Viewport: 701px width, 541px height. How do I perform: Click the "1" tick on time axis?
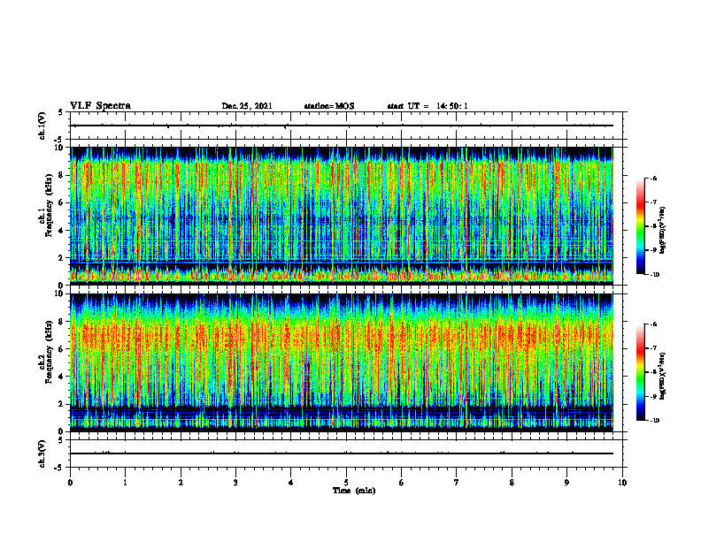[x=125, y=483]
